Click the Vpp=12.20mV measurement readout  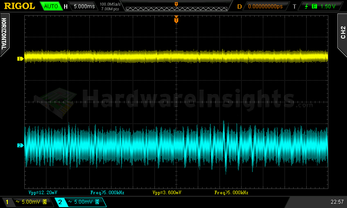[x=43, y=192]
